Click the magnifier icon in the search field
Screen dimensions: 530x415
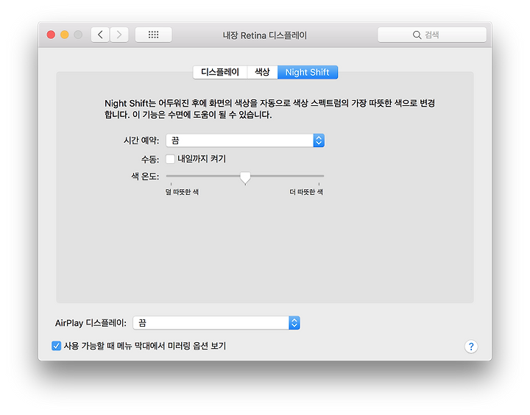pyautogui.click(x=417, y=35)
